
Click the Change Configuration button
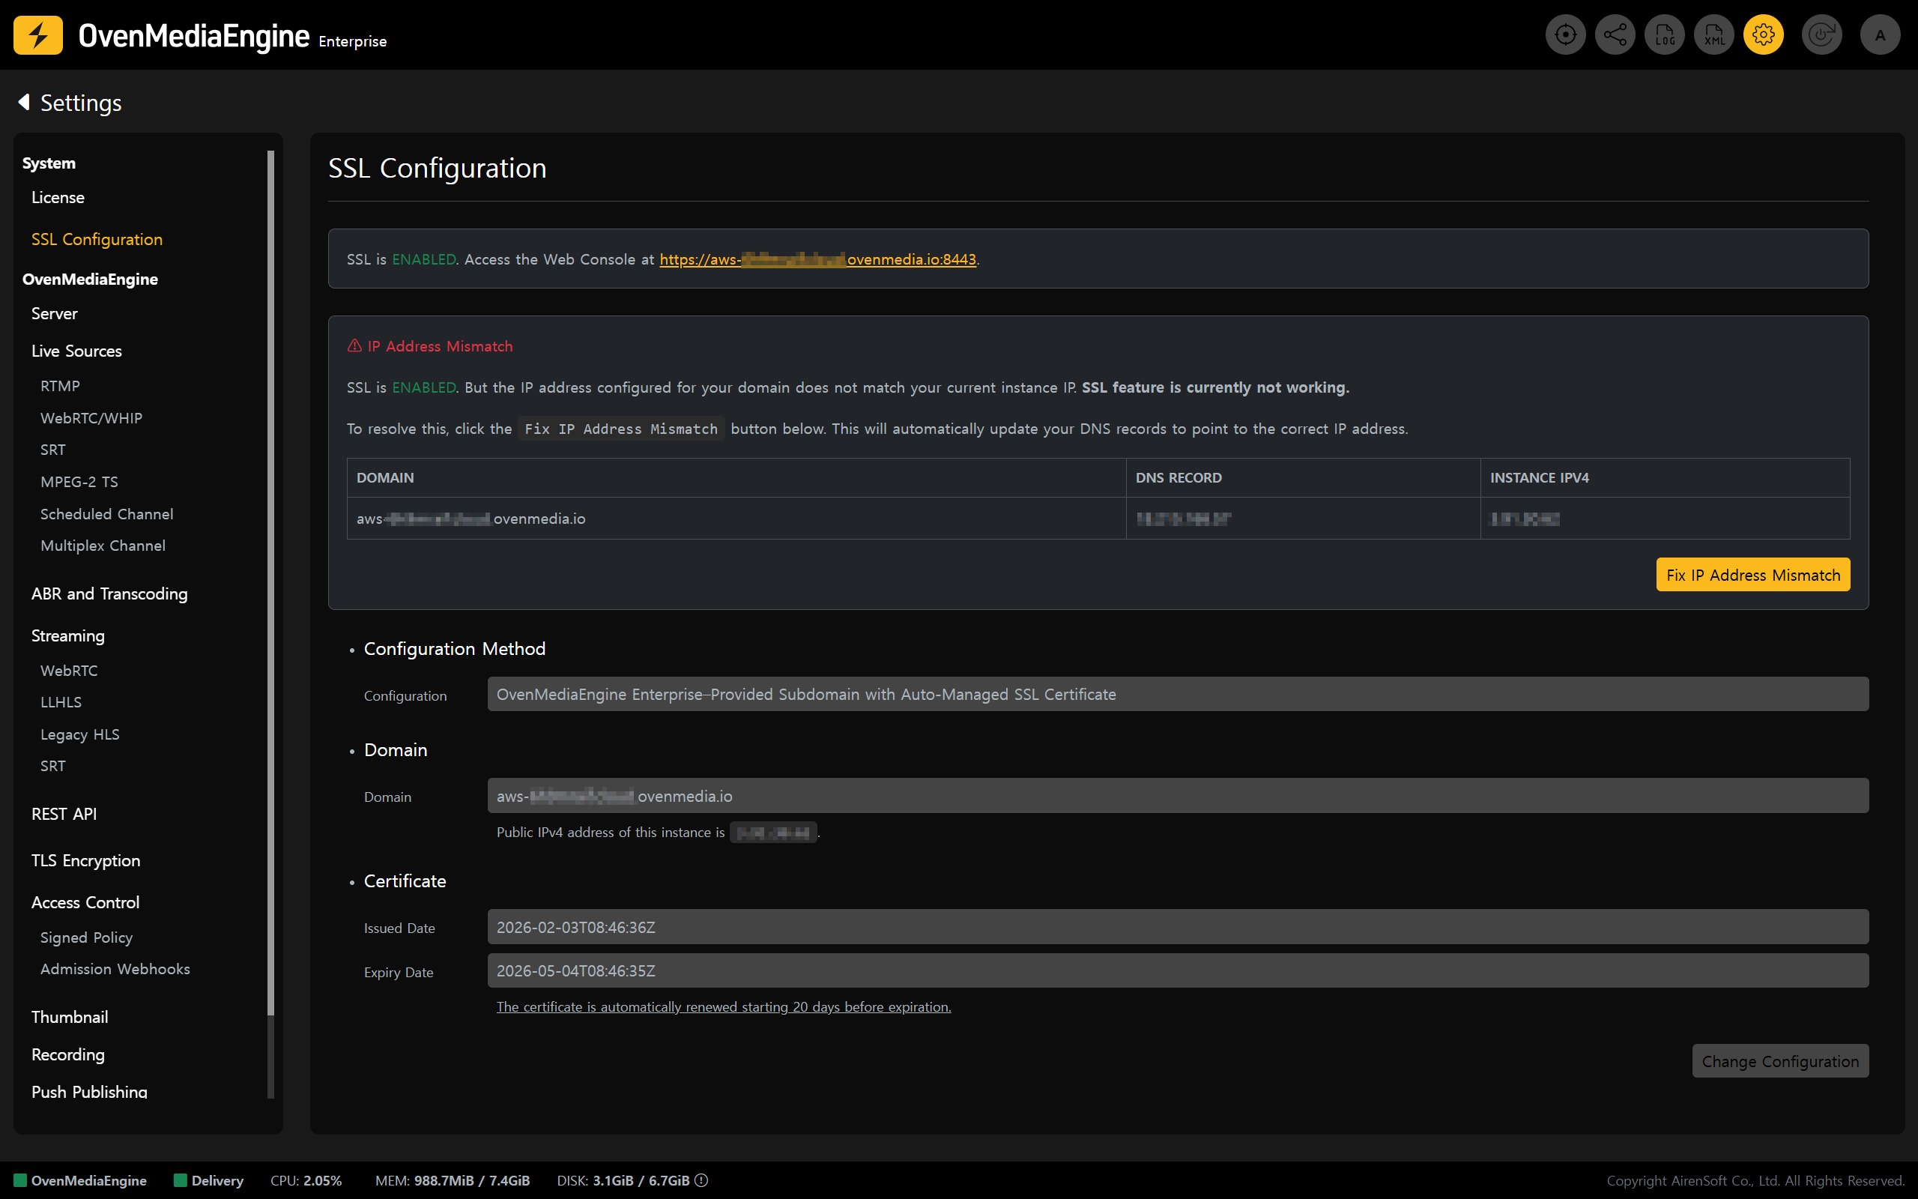coord(1780,1061)
